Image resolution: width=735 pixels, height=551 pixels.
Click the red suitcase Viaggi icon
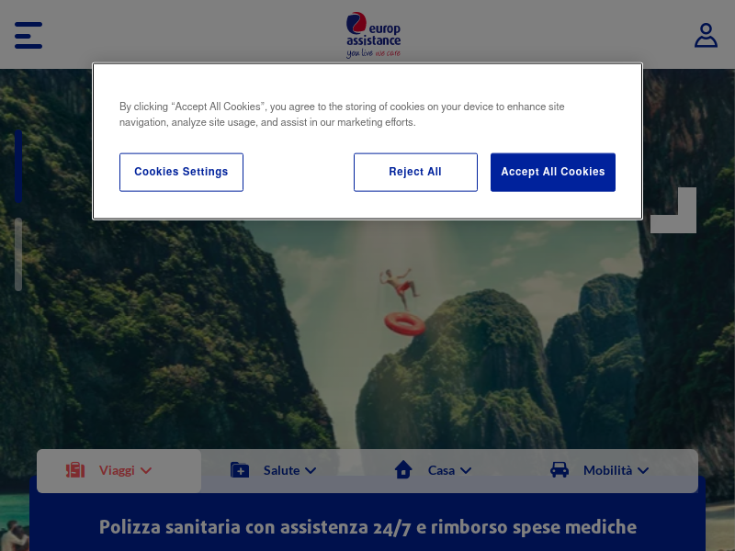click(75, 470)
